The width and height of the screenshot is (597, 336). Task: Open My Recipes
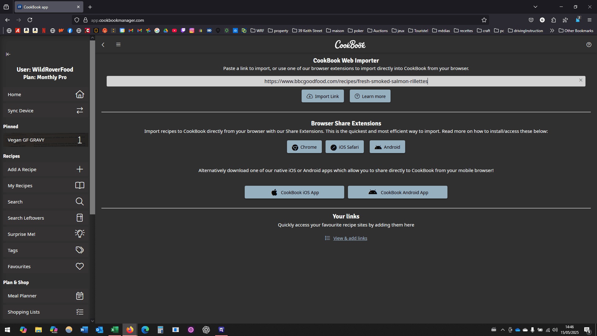[x=46, y=185]
